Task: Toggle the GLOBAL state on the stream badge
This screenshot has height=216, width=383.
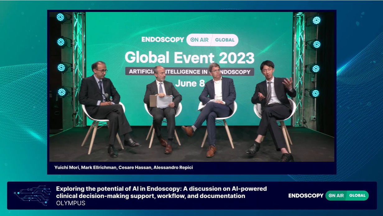Action: (357, 196)
